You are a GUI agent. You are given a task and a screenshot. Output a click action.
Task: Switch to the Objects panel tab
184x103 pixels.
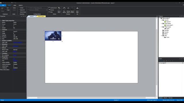pos(165,98)
